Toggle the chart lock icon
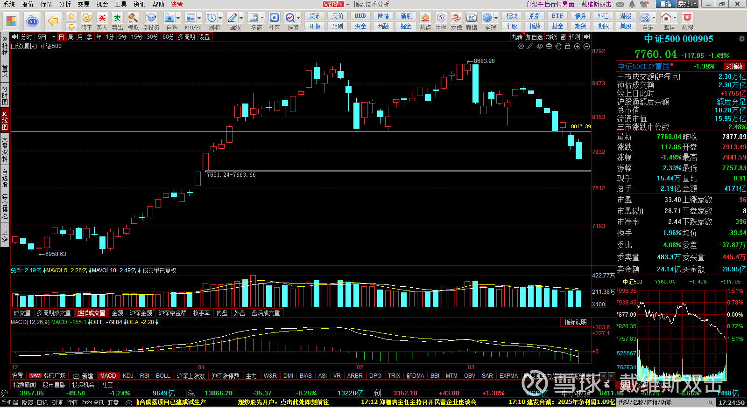The width and height of the screenshot is (747, 408). tap(568, 46)
